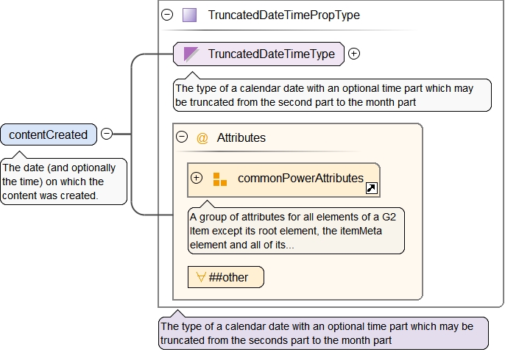The width and height of the screenshot is (505, 352).
Task: Click the orange @ attributes icon
Action: click(x=202, y=137)
